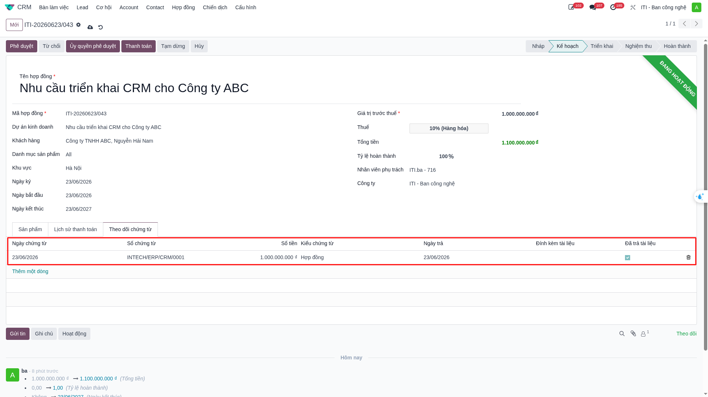The image size is (708, 397).
Task: Click the CRM app logo icon
Action: [10, 7]
